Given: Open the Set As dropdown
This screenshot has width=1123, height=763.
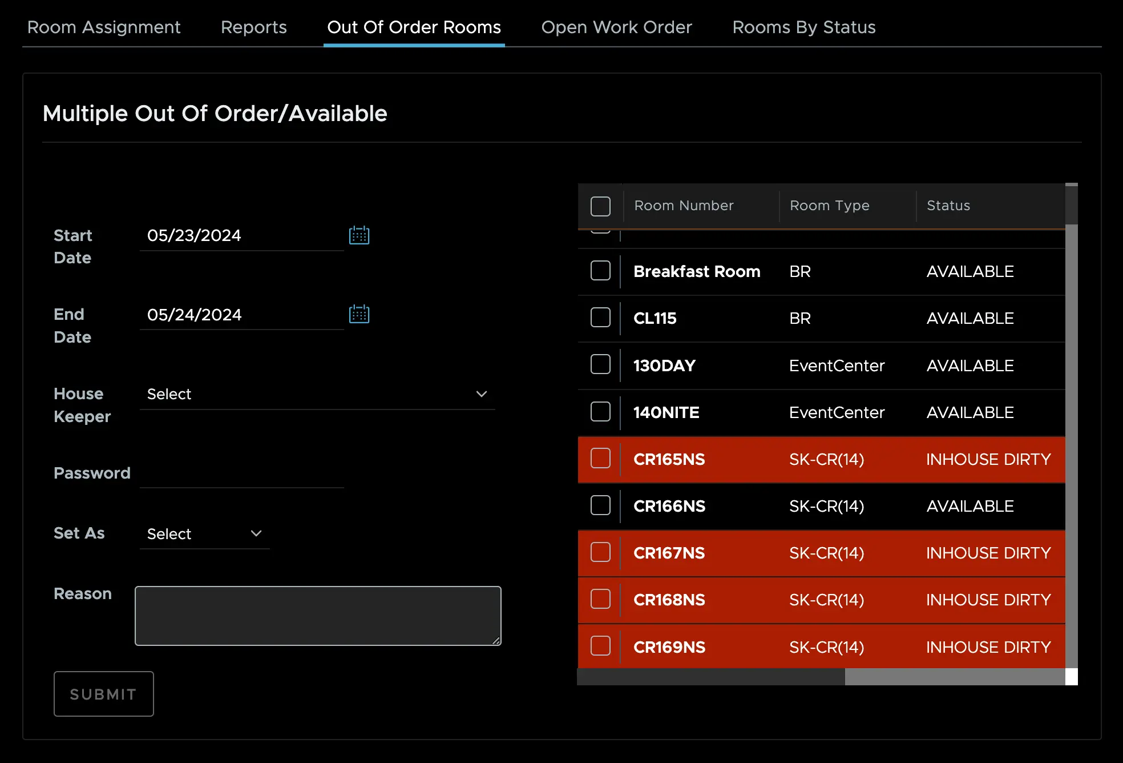Looking at the screenshot, I should tap(204, 533).
